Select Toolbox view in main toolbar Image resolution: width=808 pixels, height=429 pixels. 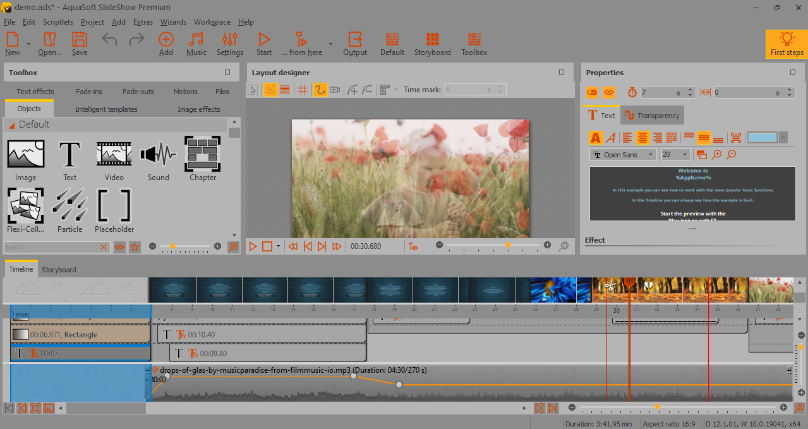click(x=474, y=44)
